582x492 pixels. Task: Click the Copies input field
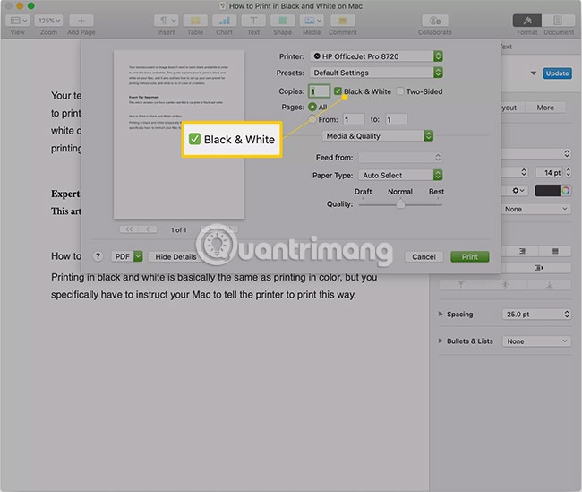click(x=319, y=91)
